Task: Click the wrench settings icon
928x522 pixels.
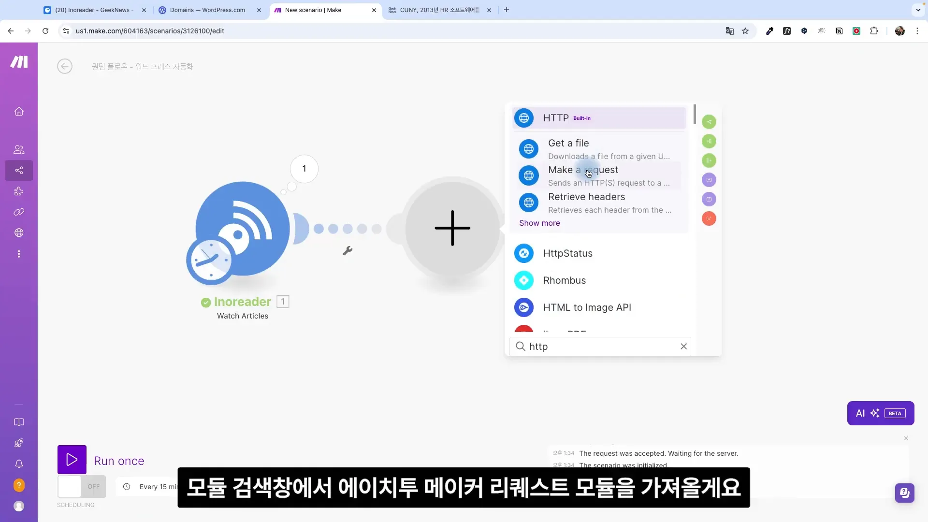Action: (x=348, y=250)
